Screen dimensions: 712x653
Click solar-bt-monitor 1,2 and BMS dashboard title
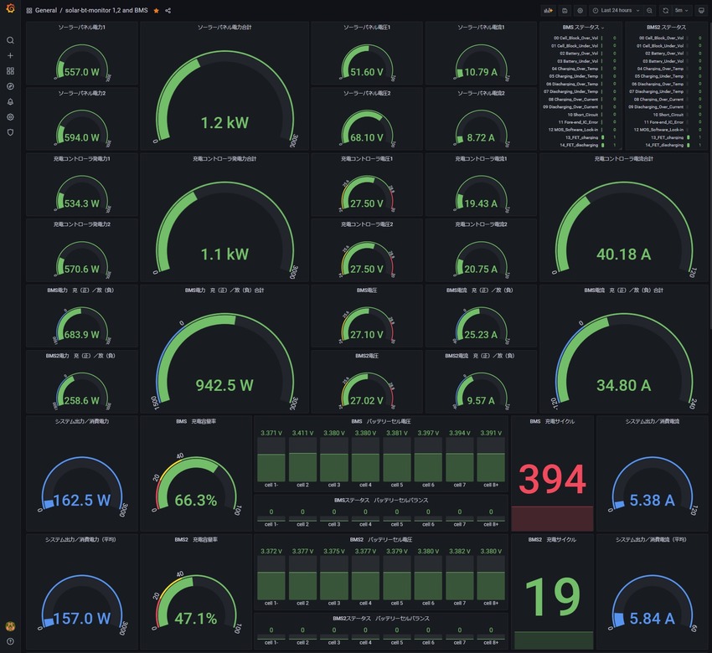click(x=106, y=10)
